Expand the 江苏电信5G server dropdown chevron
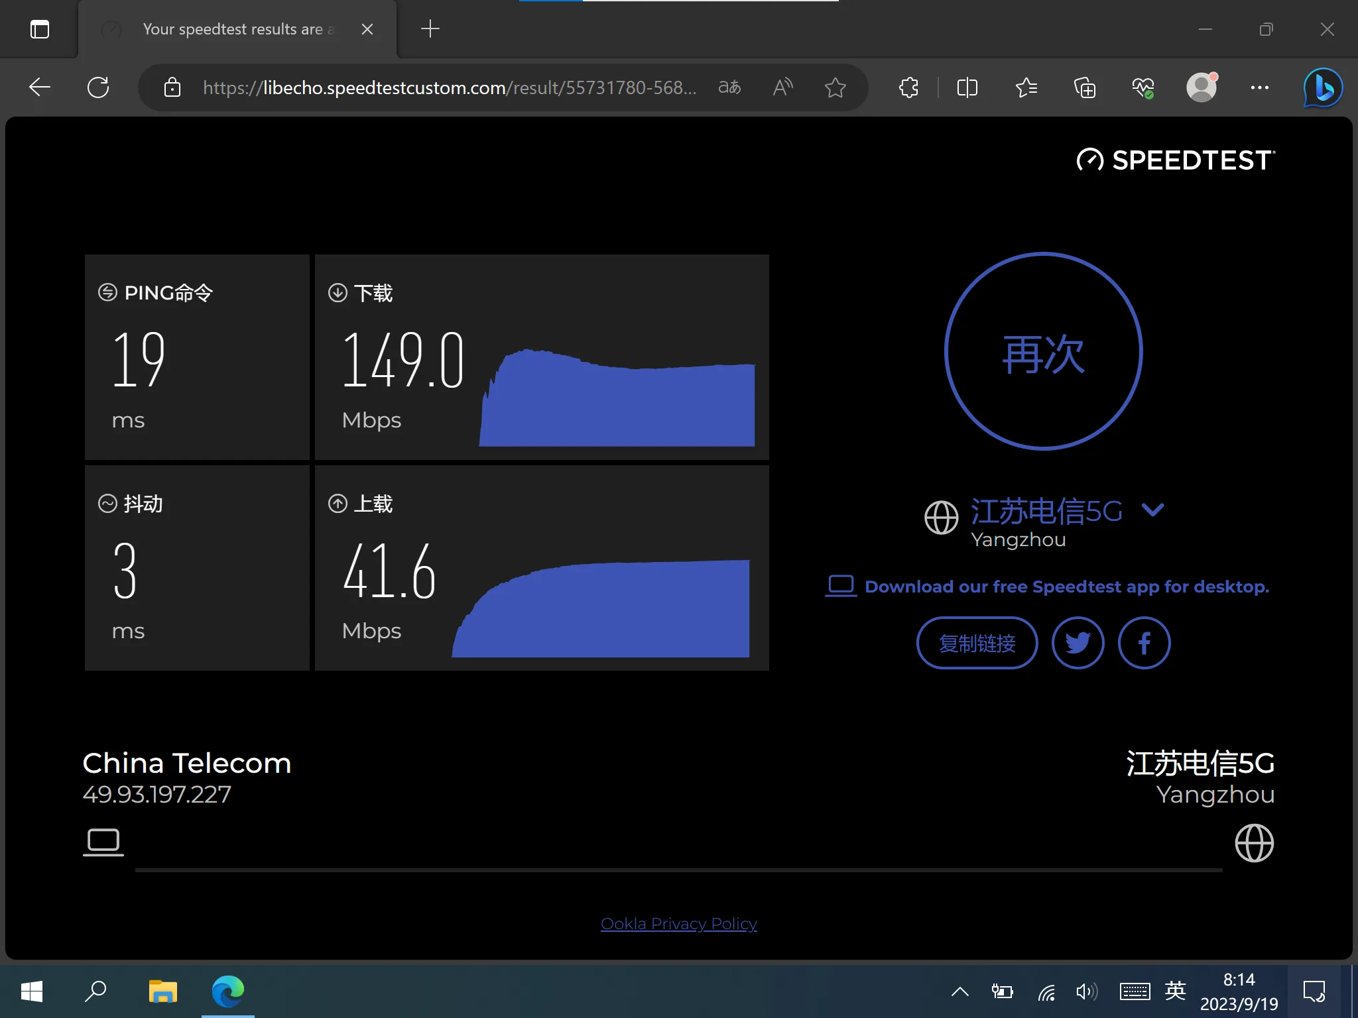 (x=1153, y=509)
